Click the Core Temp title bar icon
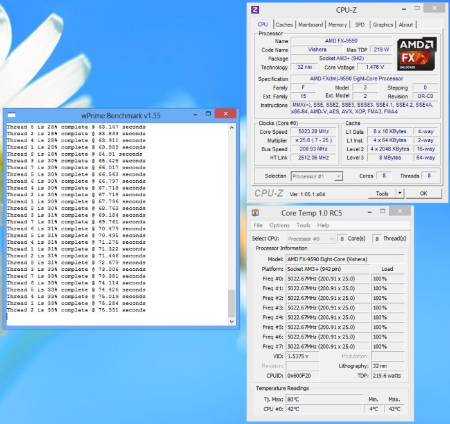 click(255, 213)
